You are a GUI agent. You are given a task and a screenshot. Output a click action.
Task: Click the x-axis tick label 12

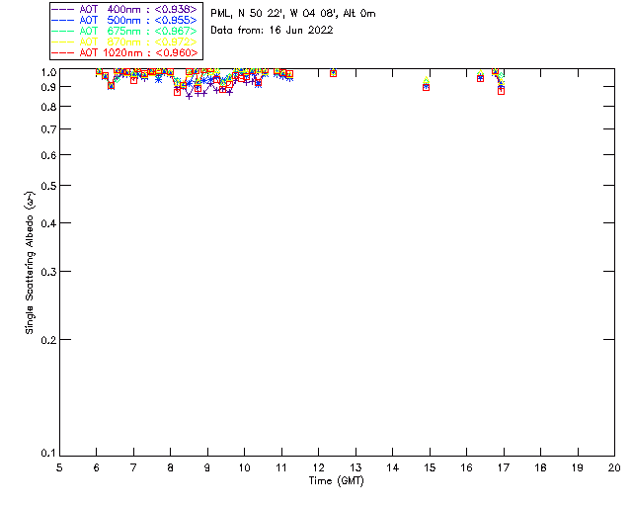coord(318,467)
